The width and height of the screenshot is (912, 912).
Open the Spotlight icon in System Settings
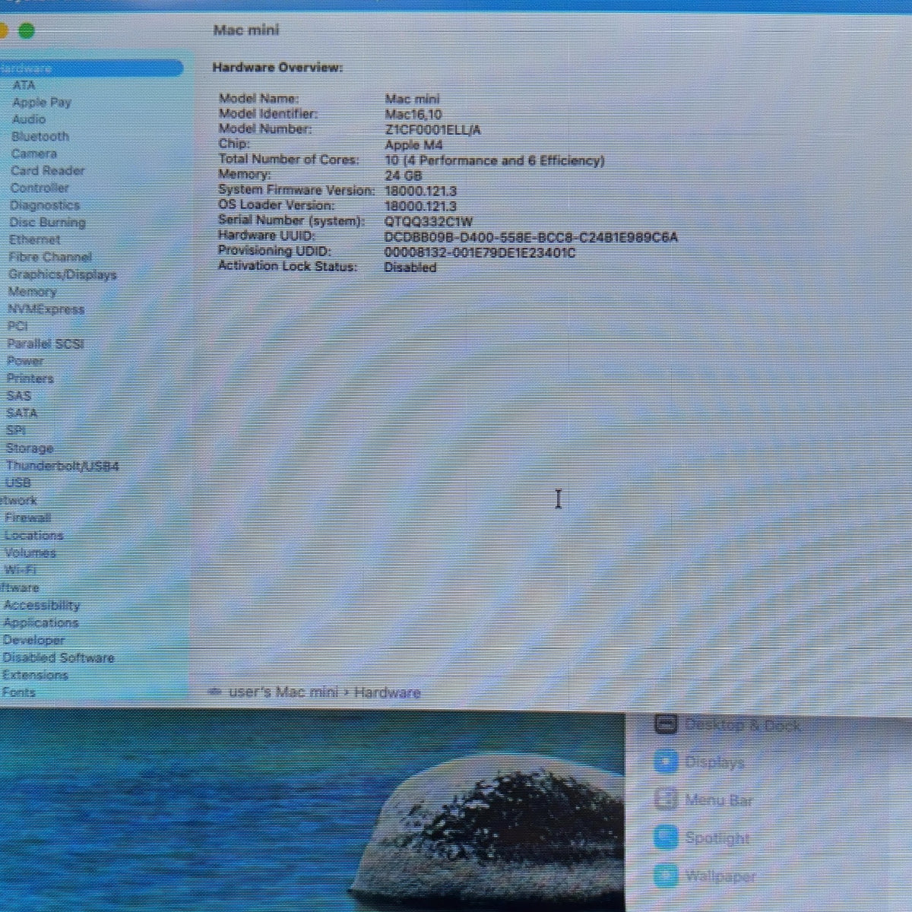click(666, 838)
